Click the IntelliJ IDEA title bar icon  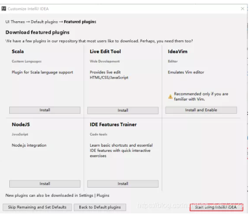[4, 9]
